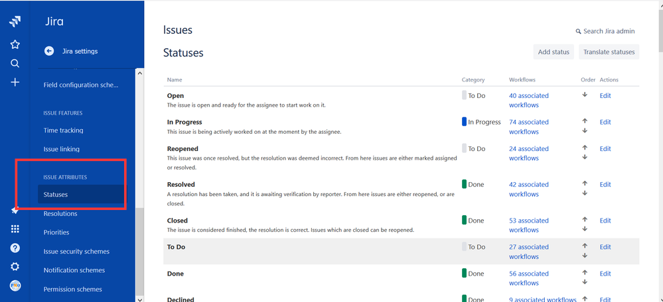Image resolution: width=663 pixels, height=302 pixels.
Task: Click the Category column header
Action: click(x=473, y=79)
